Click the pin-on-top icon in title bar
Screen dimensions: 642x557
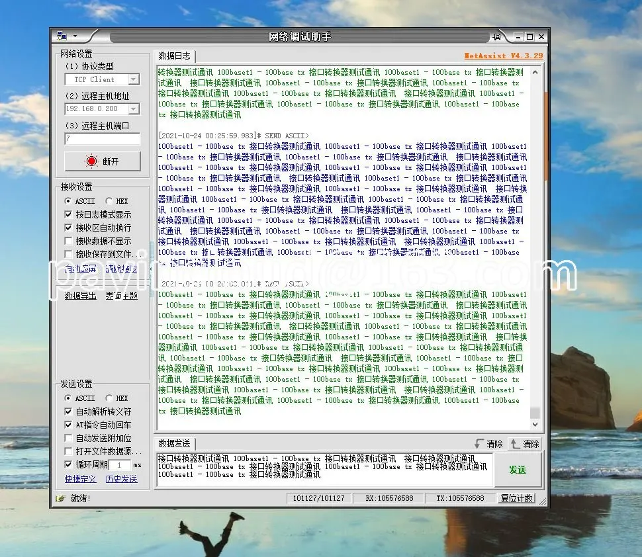[x=496, y=36]
